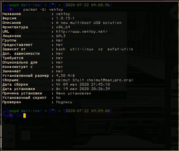Click the dependency 'util-linux'
Image resolution: width=179 pixels, height=151 pixels.
click(x=82, y=49)
